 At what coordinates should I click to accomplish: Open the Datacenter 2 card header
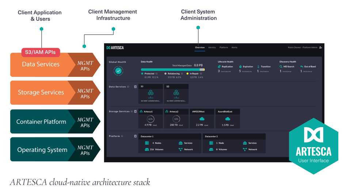point(234,136)
